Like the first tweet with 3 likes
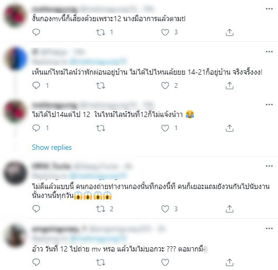Viewport: 278px width, 270px height. (x=165, y=32)
